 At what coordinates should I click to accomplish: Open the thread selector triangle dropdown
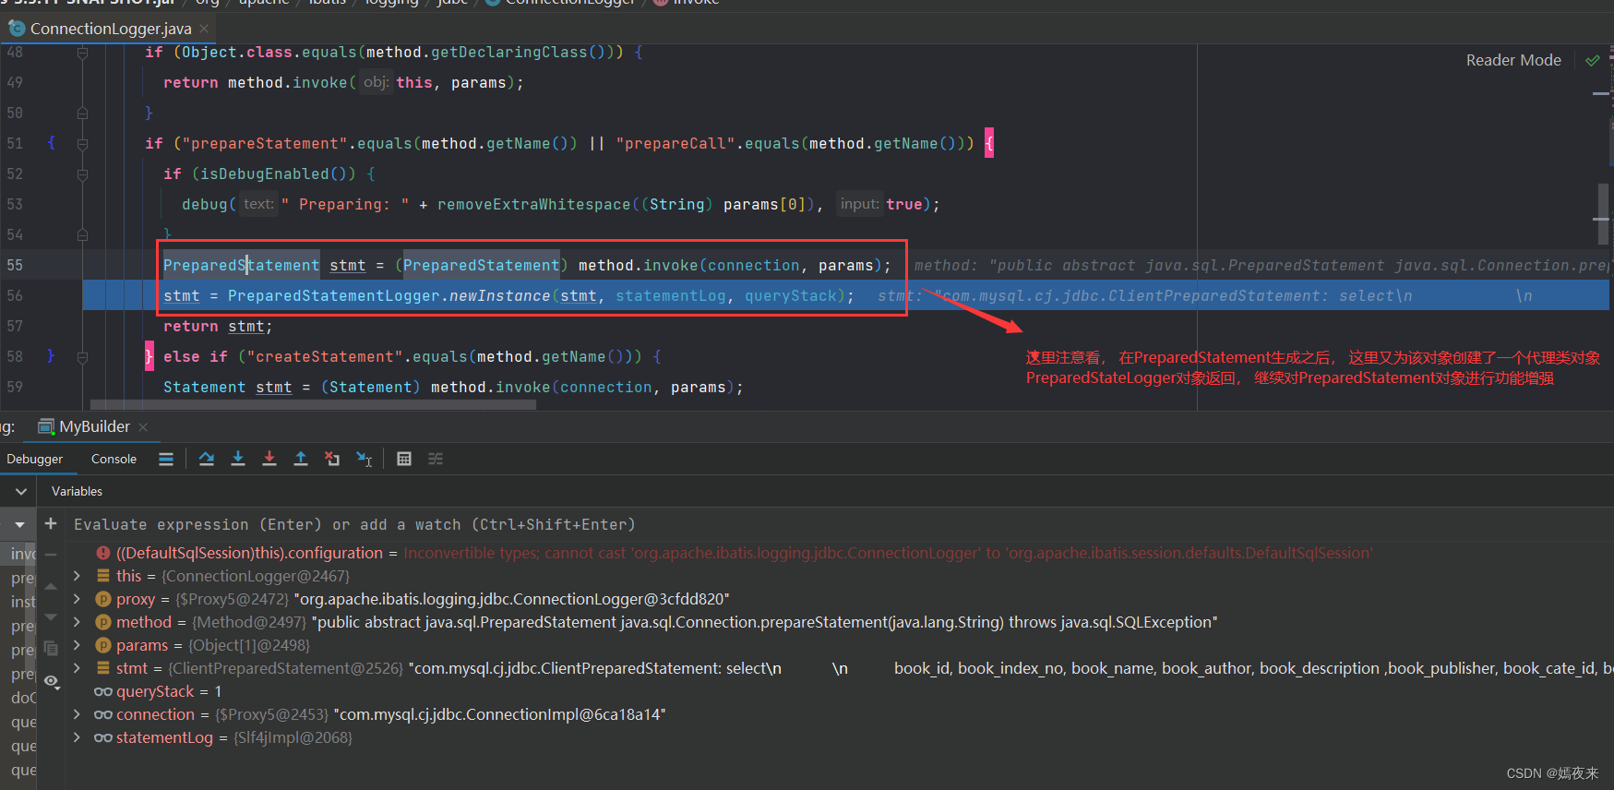click(19, 524)
